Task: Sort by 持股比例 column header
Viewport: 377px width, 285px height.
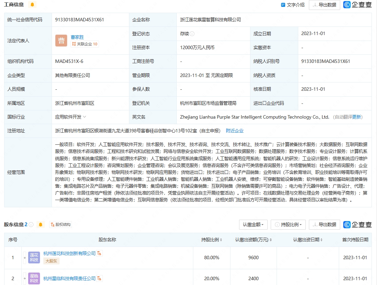Action: coord(212,240)
